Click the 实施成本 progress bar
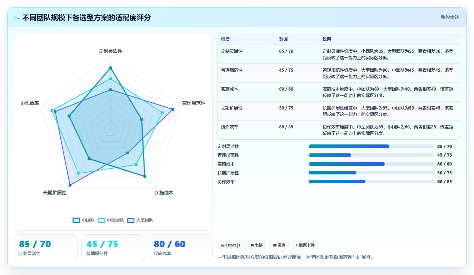Screen dimensions: 474x275 [371, 164]
